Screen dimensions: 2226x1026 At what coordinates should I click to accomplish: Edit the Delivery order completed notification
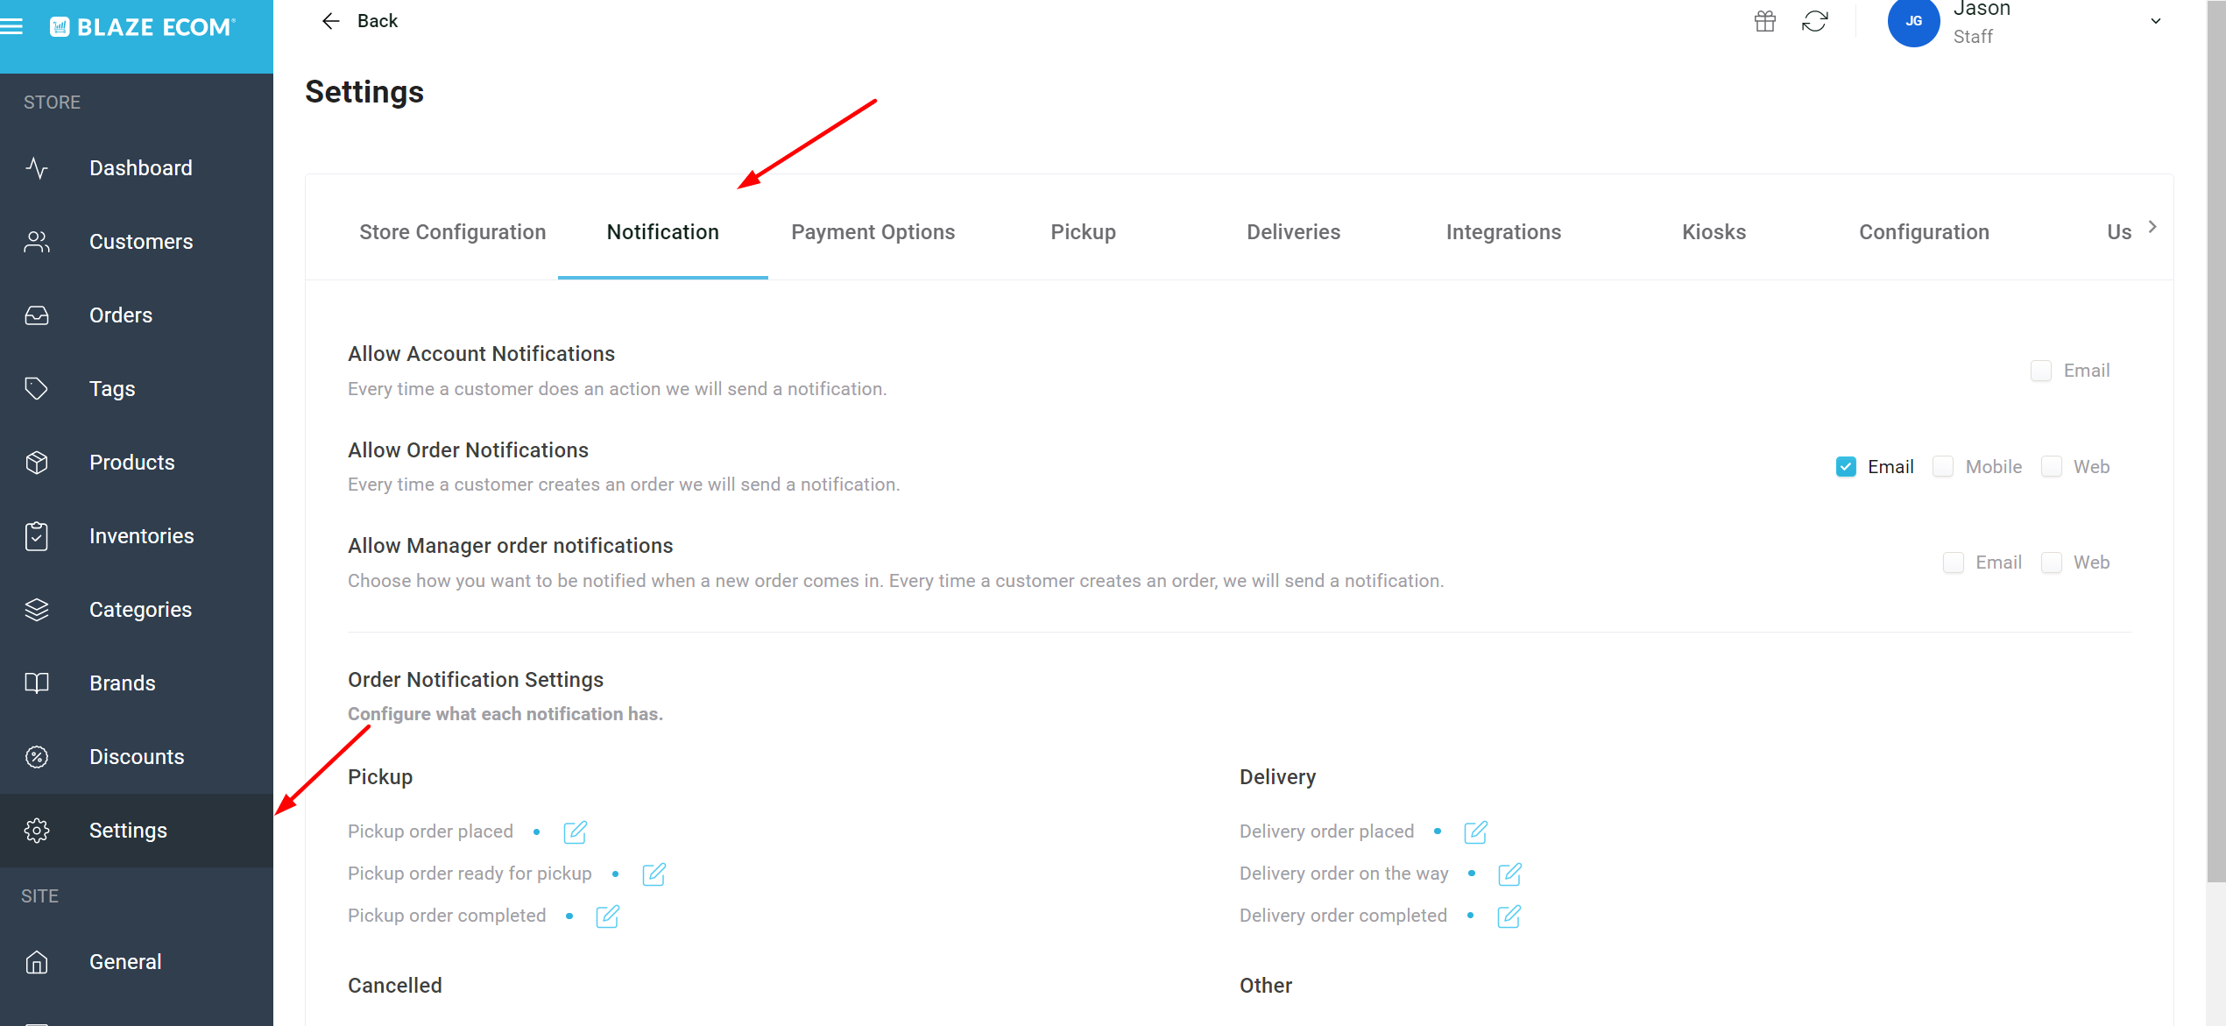[1509, 916]
